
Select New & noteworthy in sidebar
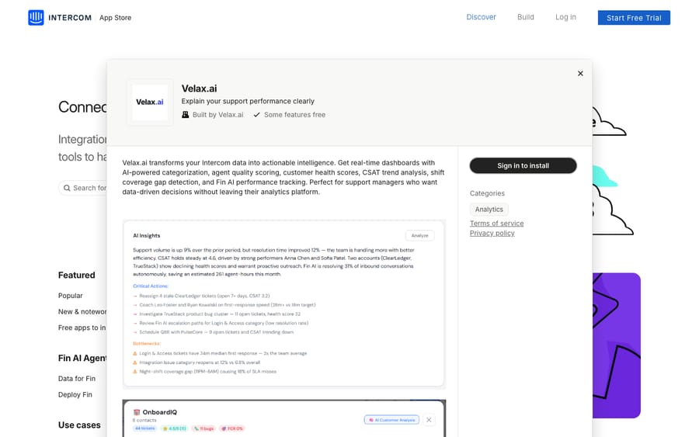click(x=82, y=311)
